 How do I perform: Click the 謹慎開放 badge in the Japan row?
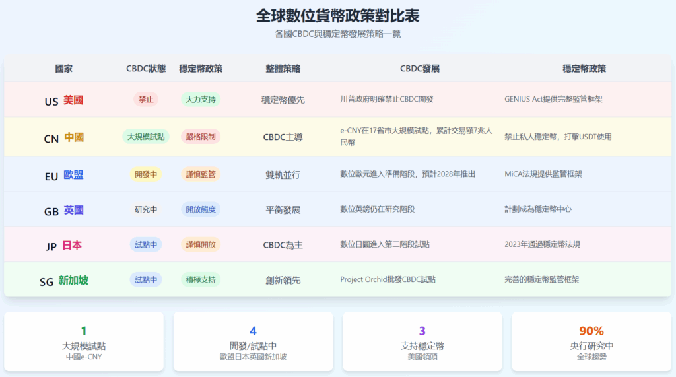pos(200,244)
